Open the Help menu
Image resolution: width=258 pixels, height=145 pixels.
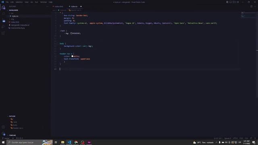pyautogui.click(x=50, y=2)
